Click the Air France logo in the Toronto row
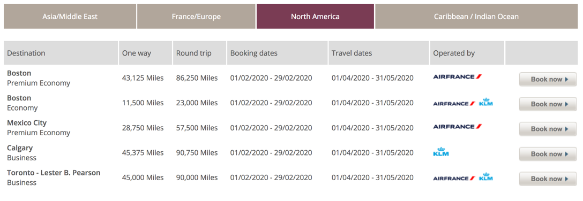Viewport: 583px width, 201px height. [x=454, y=179]
